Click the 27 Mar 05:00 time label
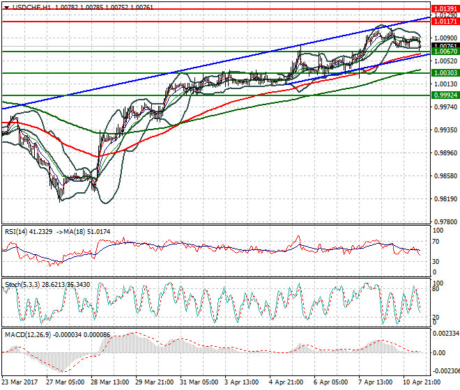Viewport: 460px width, 390px height. (65, 382)
